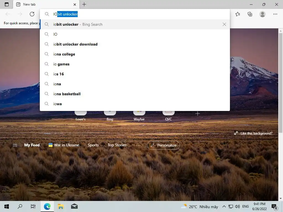Open volume speaker tray icon
The width and height of the screenshot is (283, 212).
[x=237, y=206]
